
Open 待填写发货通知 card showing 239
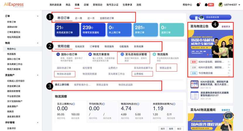click(93, 30)
